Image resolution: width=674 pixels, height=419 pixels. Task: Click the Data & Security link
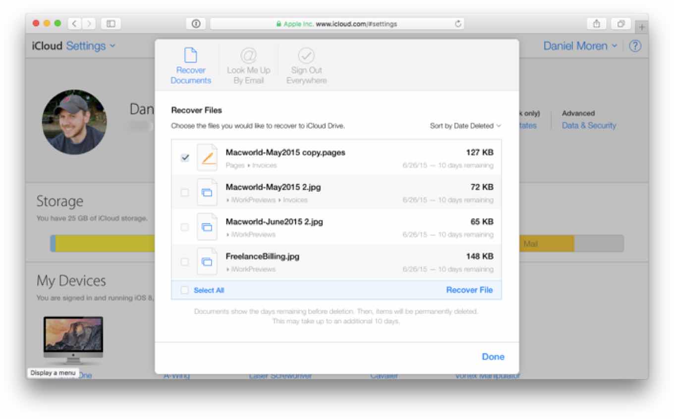pos(589,125)
